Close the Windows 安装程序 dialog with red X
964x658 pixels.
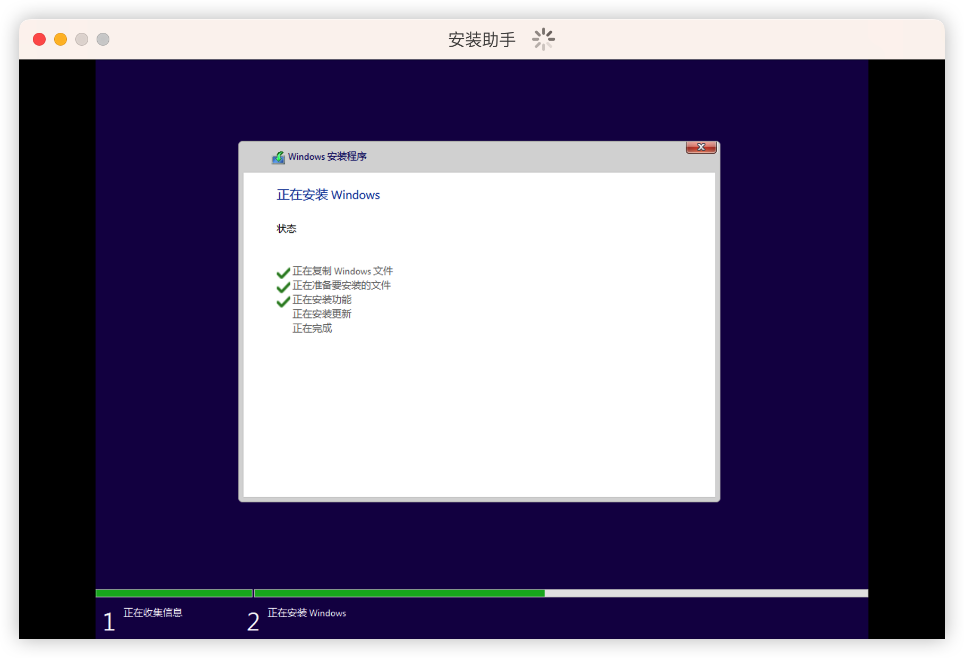pyautogui.click(x=701, y=148)
